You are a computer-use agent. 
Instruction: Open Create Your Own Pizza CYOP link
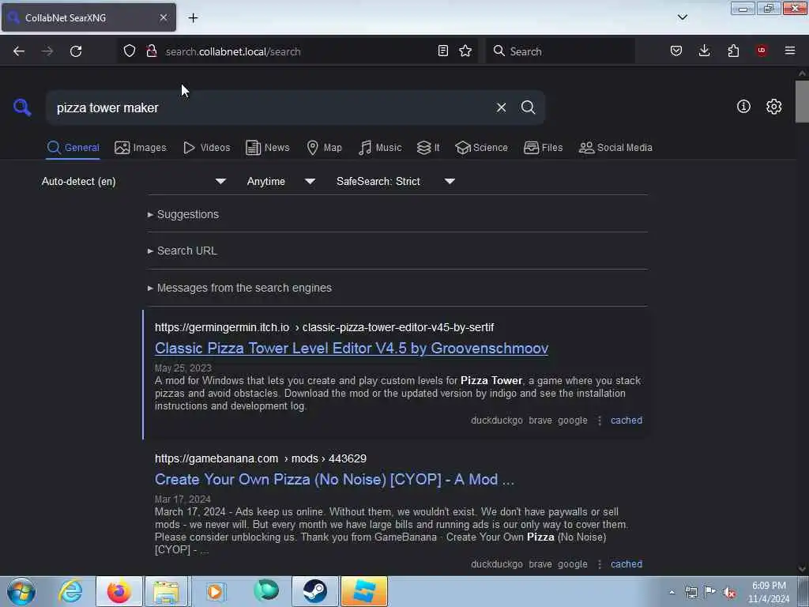pyautogui.click(x=334, y=480)
